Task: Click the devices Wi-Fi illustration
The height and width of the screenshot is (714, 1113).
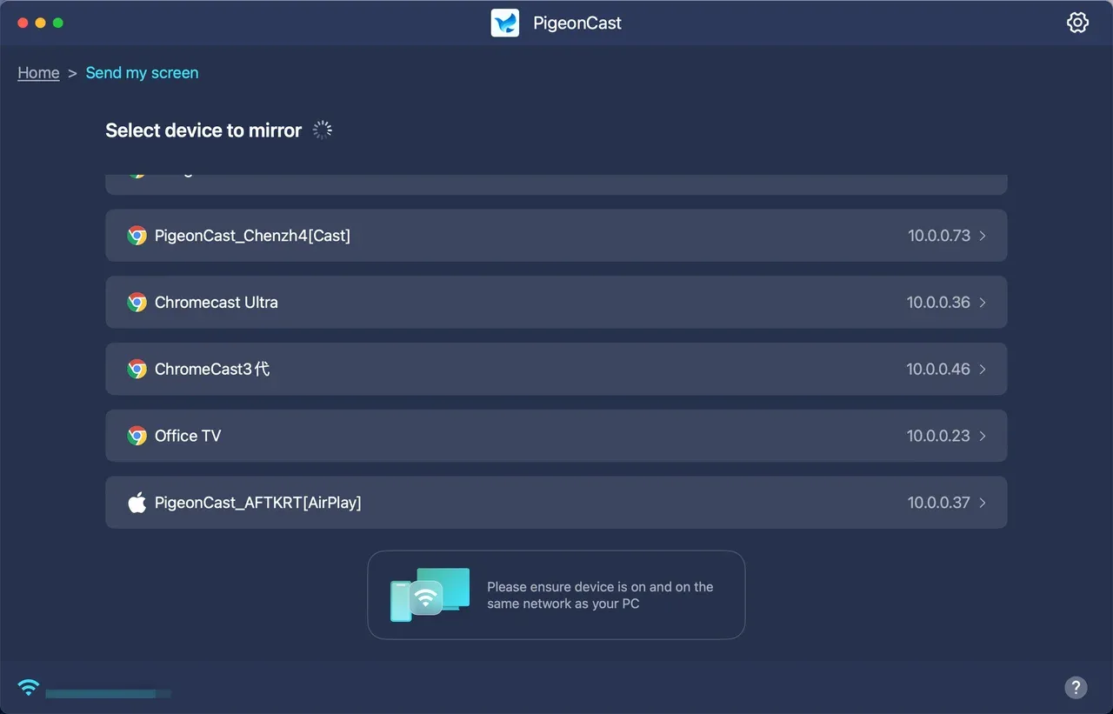Action: tap(430, 595)
